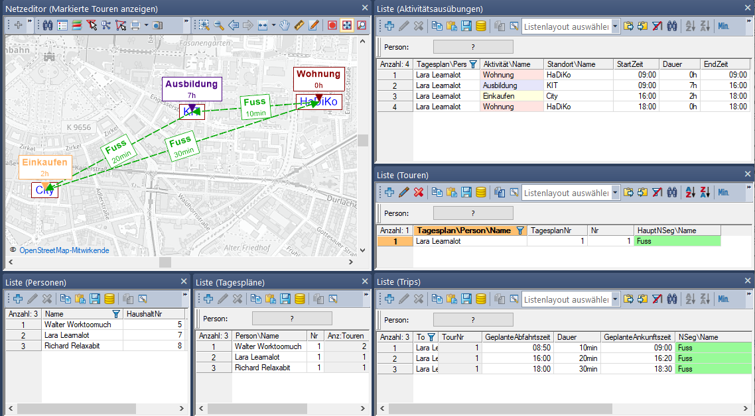Screen dimensions: 755x416
Task: Click Person ? button in Aktivitätsausübungen list
Action: point(473,47)
